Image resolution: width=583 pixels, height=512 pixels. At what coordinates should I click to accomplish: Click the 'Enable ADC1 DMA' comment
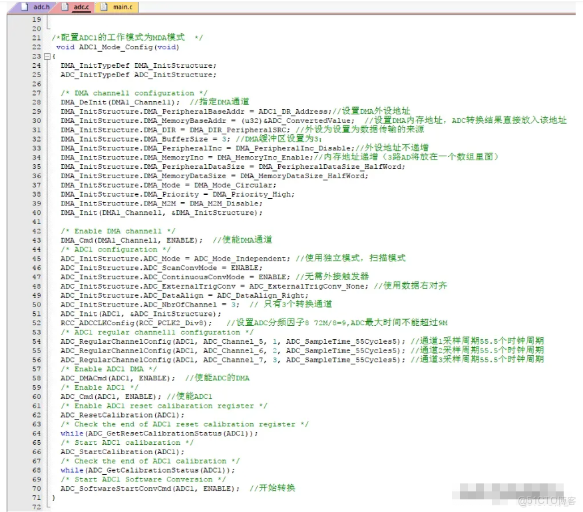[108, 369]
